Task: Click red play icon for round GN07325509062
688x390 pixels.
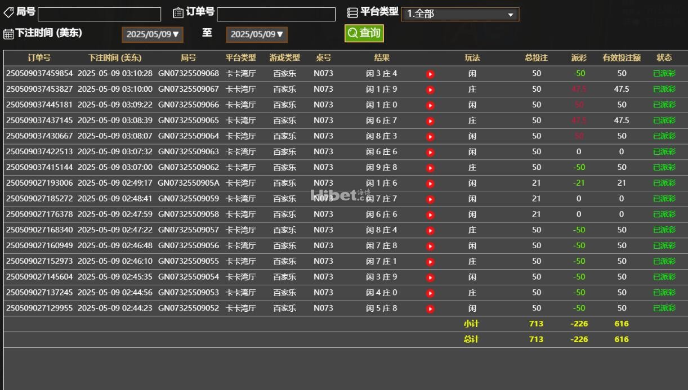Action: click(x=430, y=168)
